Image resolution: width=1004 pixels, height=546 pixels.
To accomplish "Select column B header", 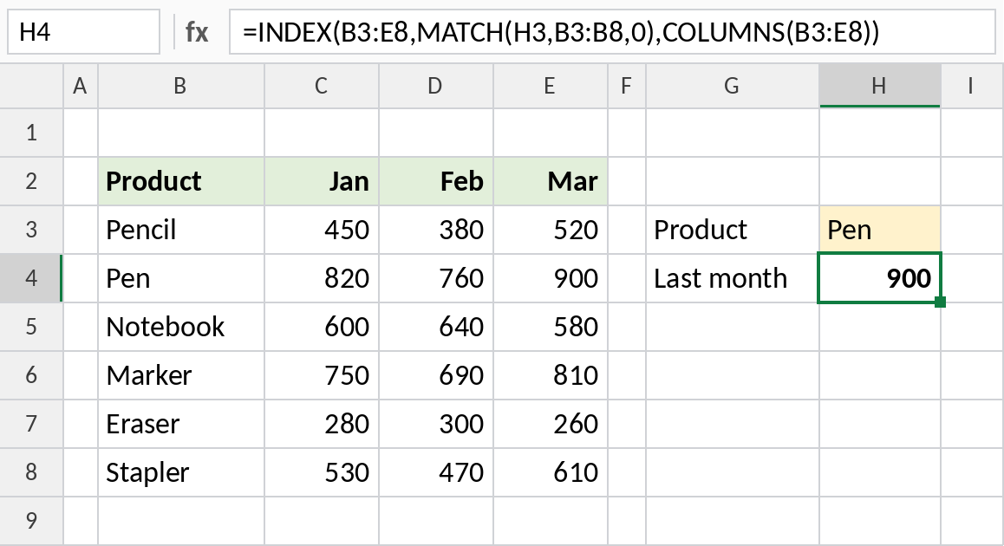I will tap(180, 85).
